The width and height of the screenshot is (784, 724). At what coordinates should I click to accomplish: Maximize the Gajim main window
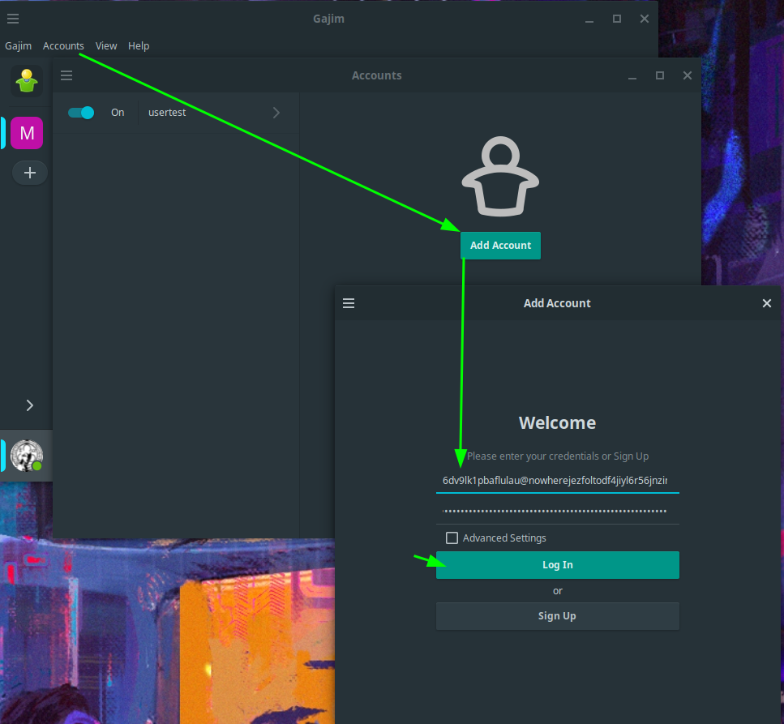click(617, 19)
